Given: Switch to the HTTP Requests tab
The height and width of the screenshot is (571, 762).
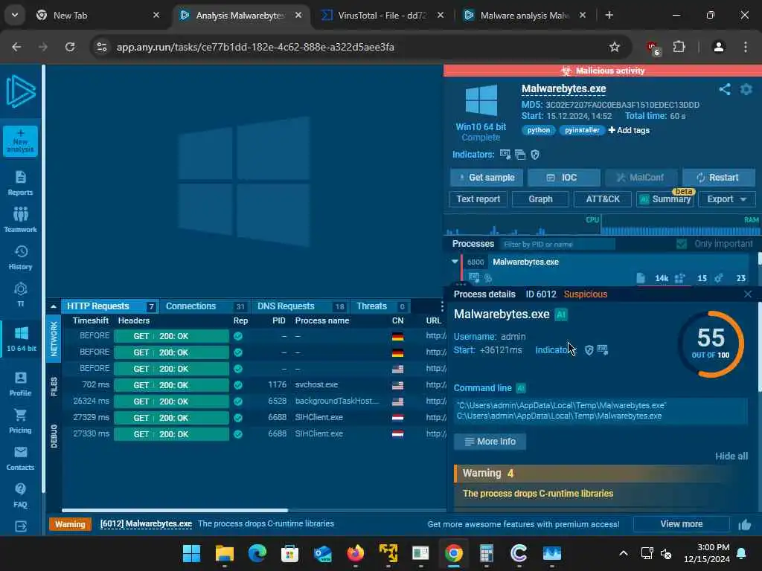Looking at the screenshot, I should tap(109, 306).
